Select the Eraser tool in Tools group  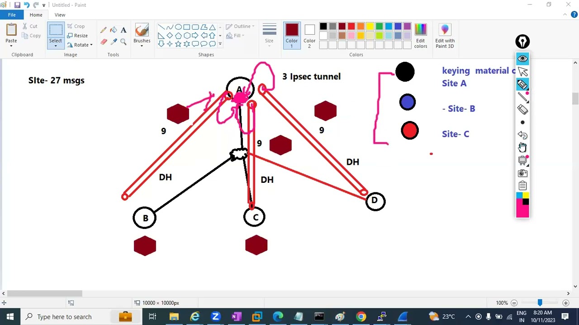click(104, 42)
